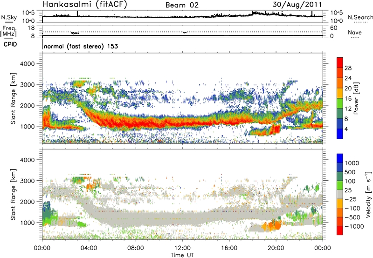Click the 'Slant Range [km]' label of velocity panel

13,194
